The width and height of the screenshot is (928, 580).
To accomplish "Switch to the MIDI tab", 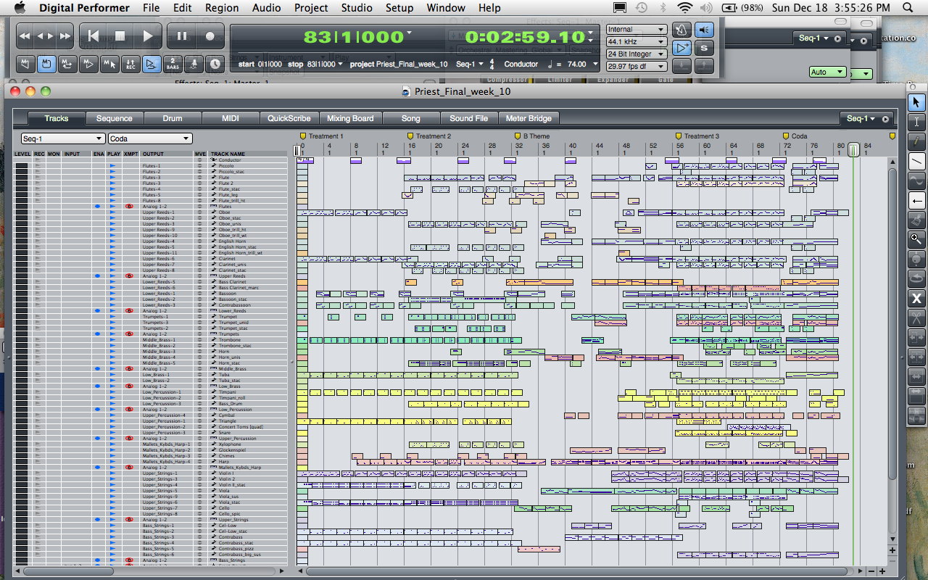I will (x=231, y=118).
